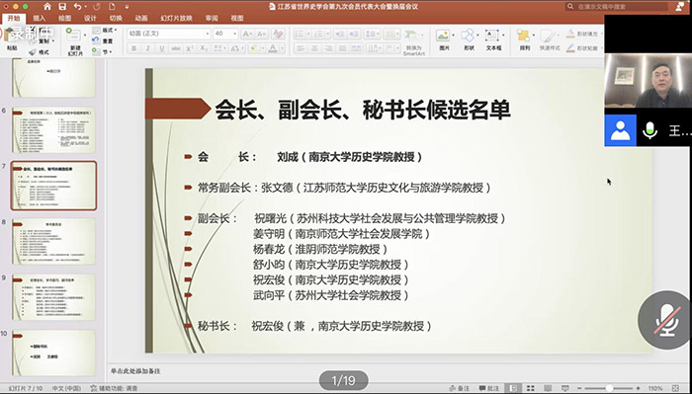
Task: Switch to normal view icon
Action: (x=513, y=388)
